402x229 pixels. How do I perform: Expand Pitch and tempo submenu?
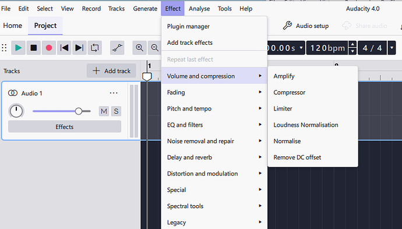[x=214, y=109]
